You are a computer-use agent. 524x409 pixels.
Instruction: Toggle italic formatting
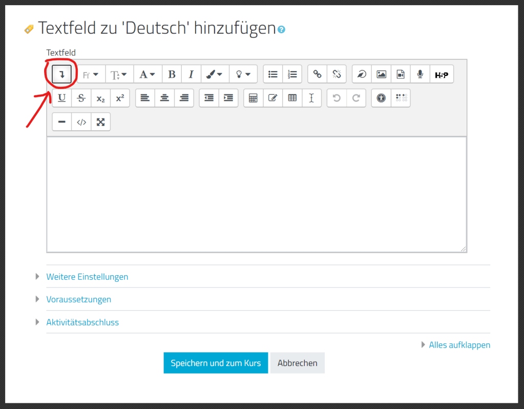pyautogui.click(x=191, y=74)
